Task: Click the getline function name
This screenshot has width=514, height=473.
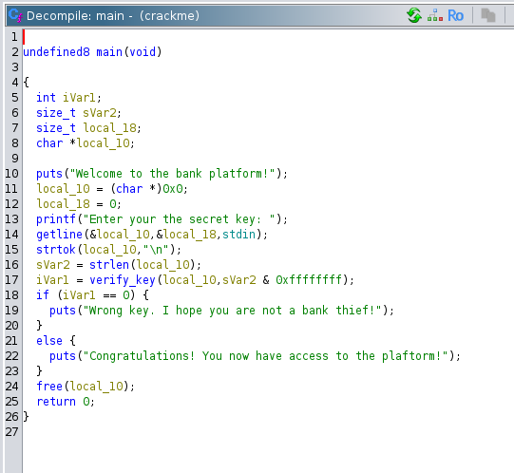Action: click(x=59, y=235)
